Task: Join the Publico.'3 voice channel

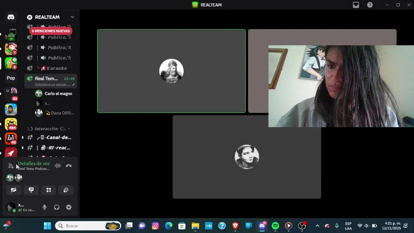Action: 51,37
